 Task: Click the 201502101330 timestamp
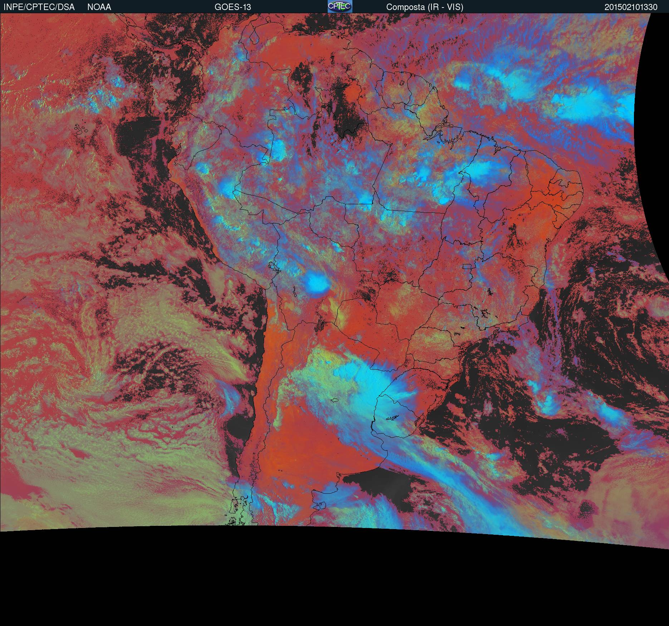click(x=631, y=7)
